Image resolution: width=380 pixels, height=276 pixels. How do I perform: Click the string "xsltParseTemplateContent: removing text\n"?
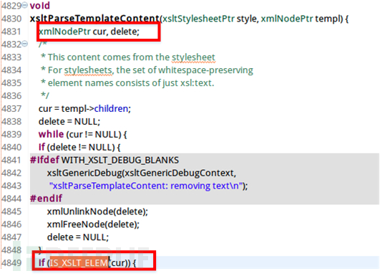146,186
